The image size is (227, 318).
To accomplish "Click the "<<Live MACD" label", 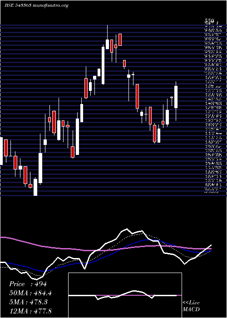I will click(191, 306).
